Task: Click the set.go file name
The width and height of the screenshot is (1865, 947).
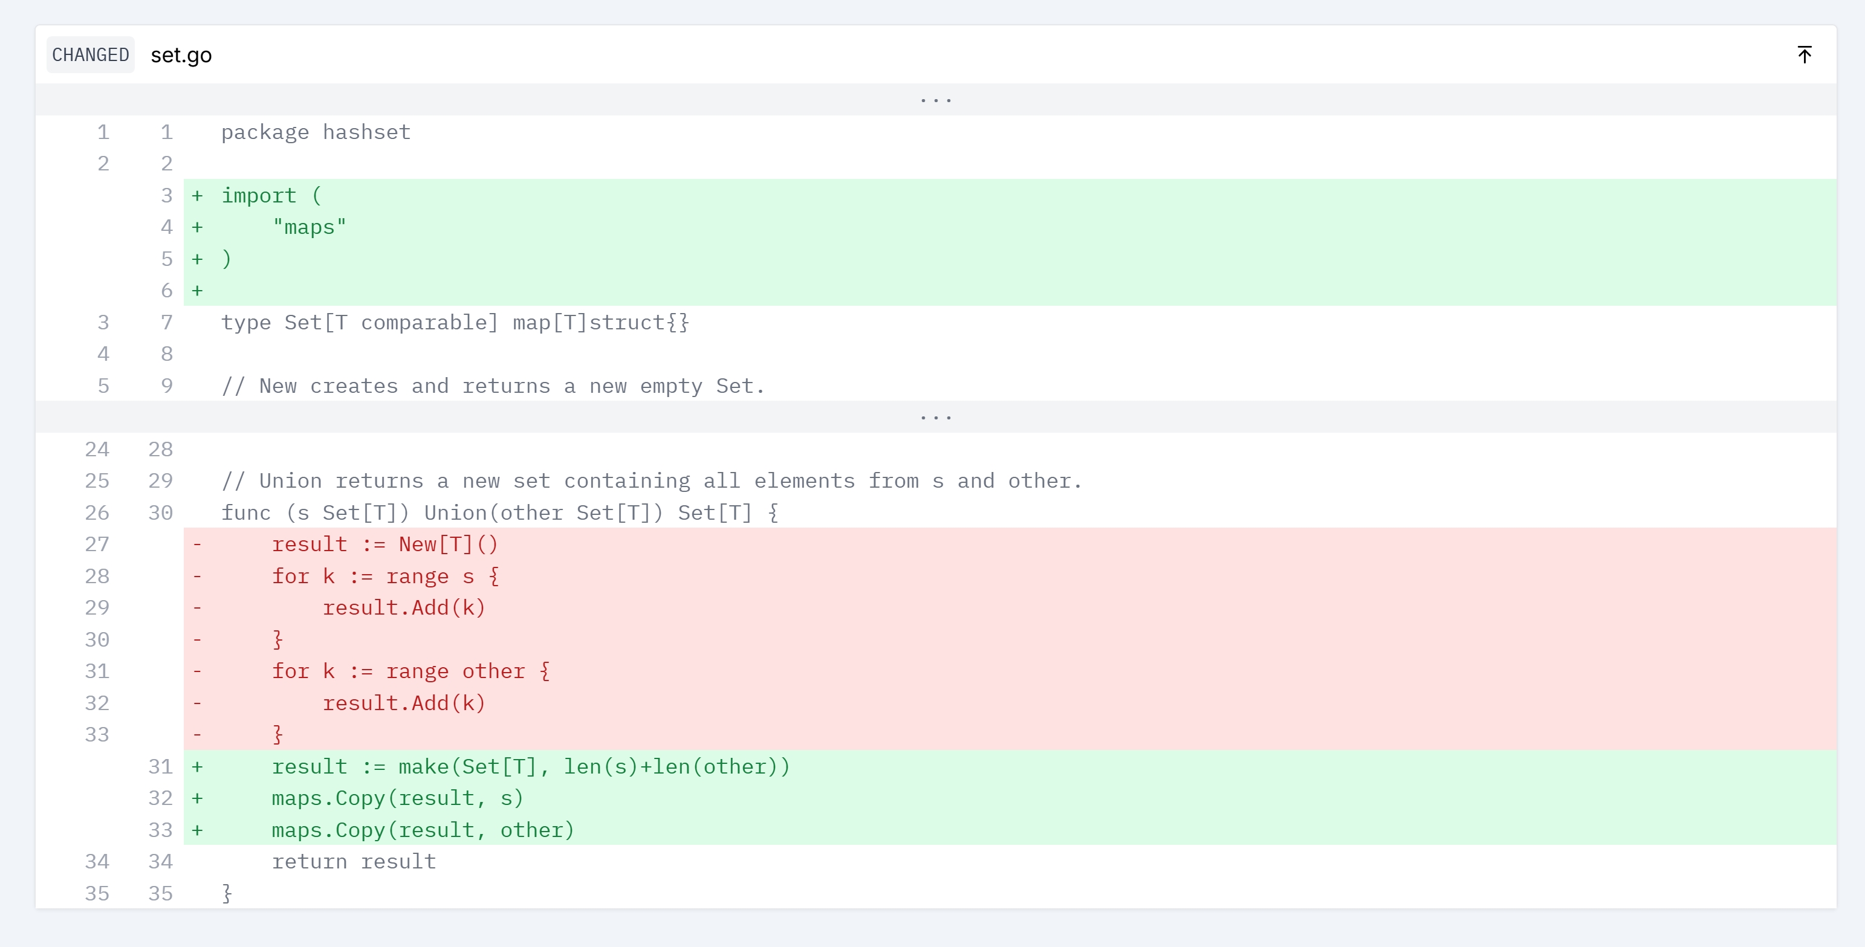Action: click(181, 55)
